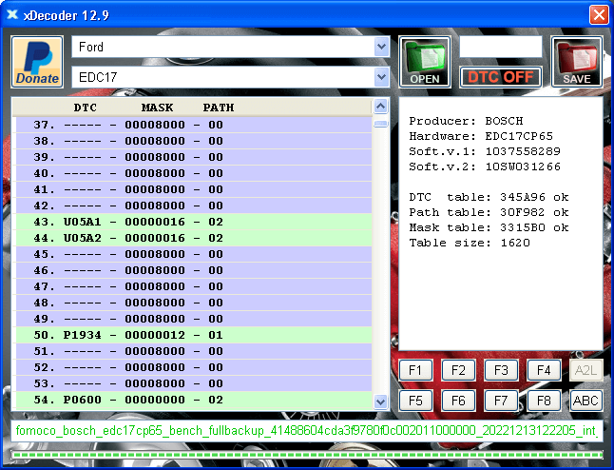The width and height of the screenshot is (614, 470).
Task: Click the Producer: BOSCH info line
Action: (x=466, y=121)
